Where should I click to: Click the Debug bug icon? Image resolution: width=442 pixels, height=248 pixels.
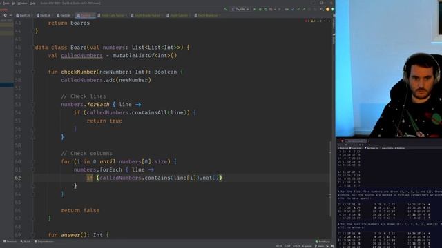tap(260, 9)
